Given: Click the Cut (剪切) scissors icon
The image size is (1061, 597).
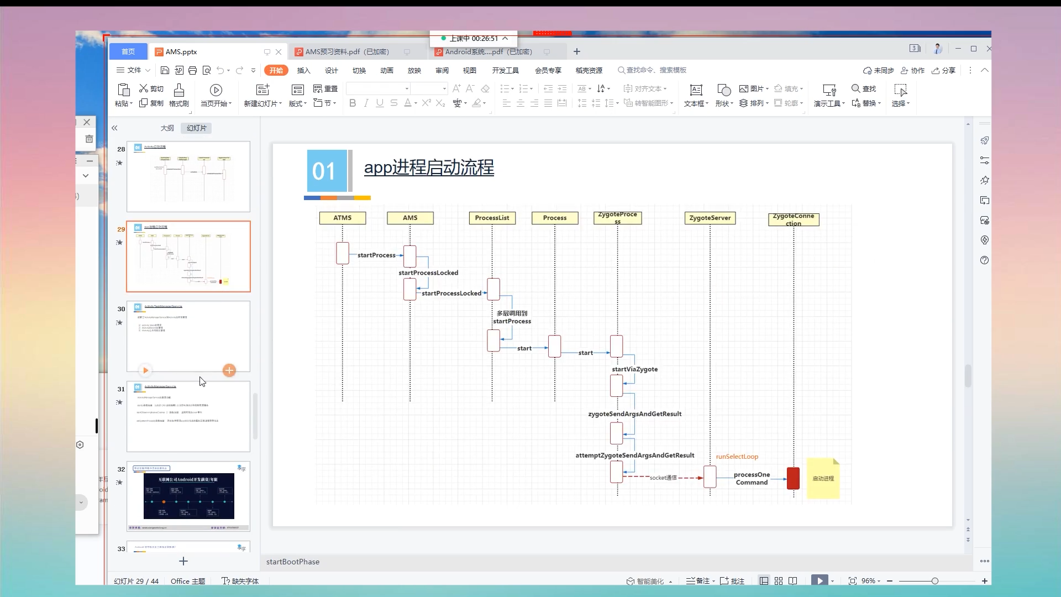Looking at the screenshot, I should [144, 88].
